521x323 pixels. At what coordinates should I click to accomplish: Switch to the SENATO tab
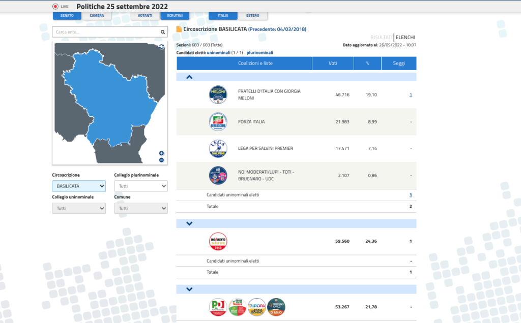coord(67,16)
